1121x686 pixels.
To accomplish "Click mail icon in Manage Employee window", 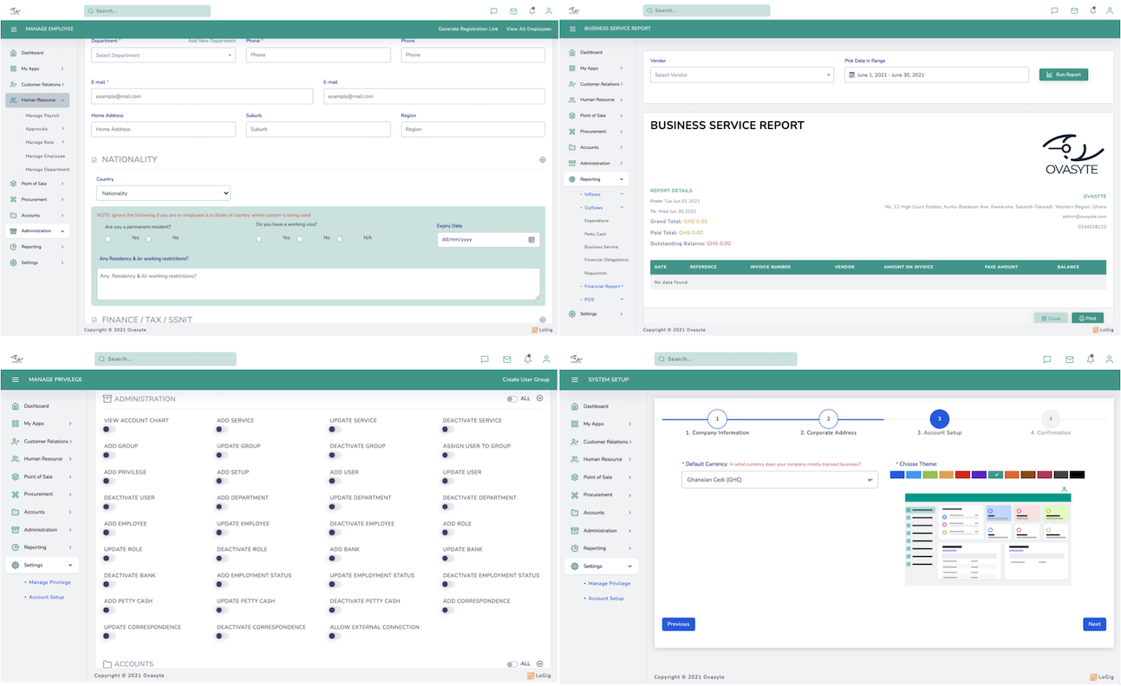I will point(513,11).
